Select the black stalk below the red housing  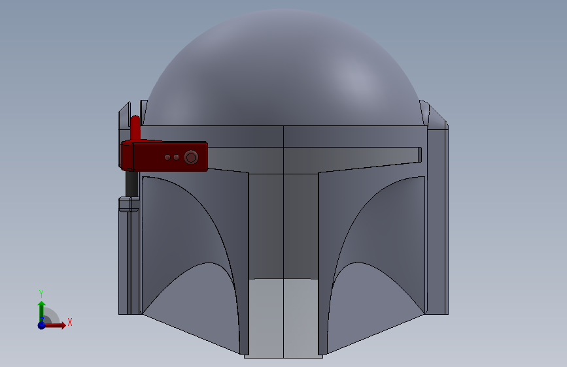coord(131,183)
